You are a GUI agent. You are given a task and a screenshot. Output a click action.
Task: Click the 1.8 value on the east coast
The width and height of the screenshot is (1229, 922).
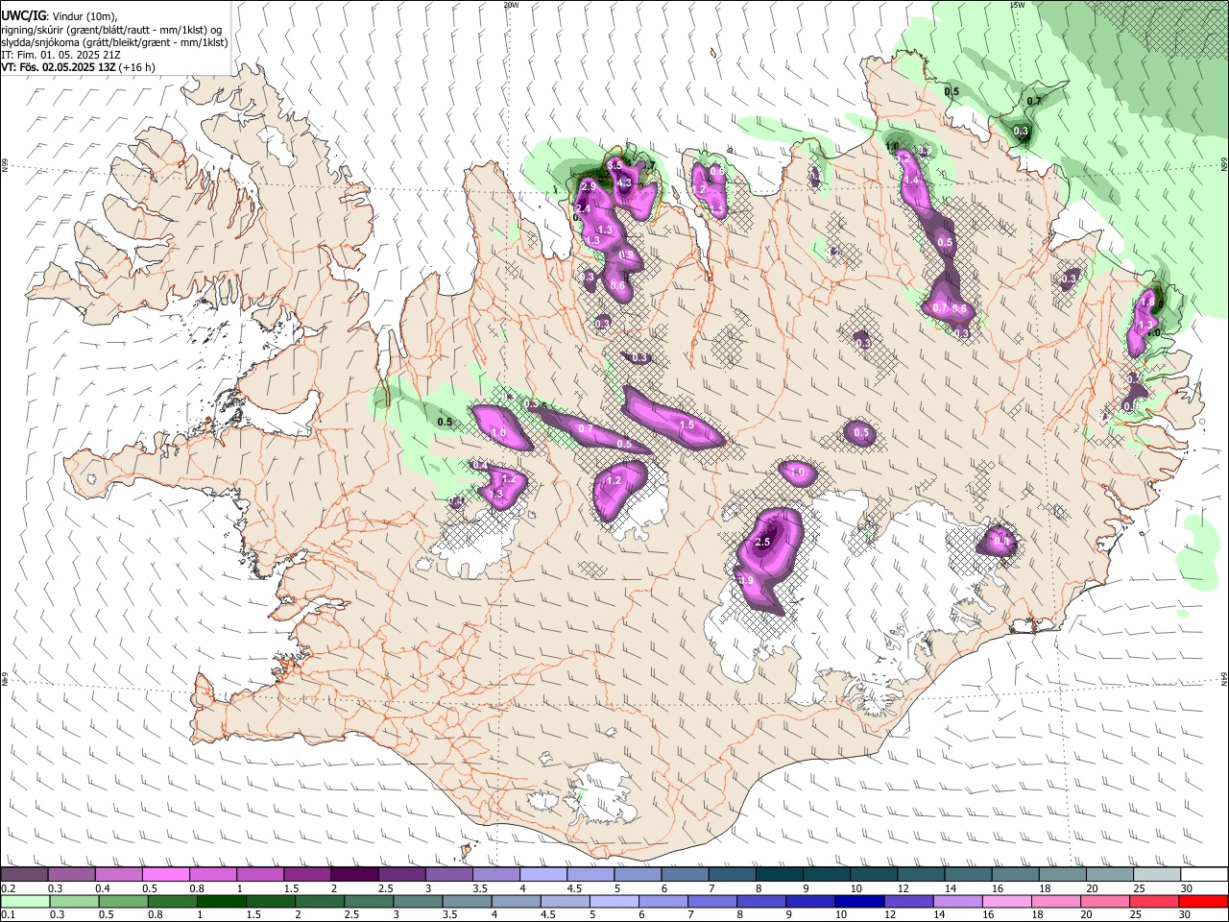(x=1146, y=303)
